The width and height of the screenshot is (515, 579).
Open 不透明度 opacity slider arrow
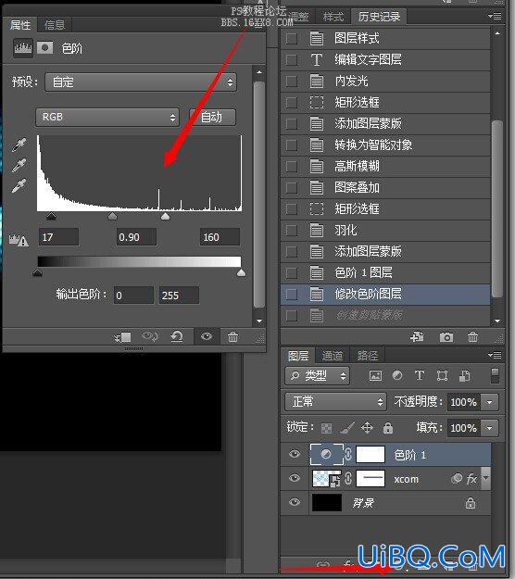pyautogui.click(x=490, y=402)
